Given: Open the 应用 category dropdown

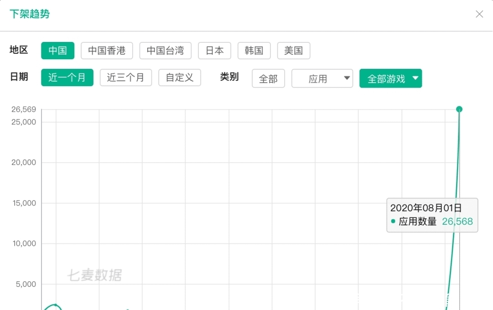Looking at the screenshot, I should pyautogui.click(x=322, y=78).
